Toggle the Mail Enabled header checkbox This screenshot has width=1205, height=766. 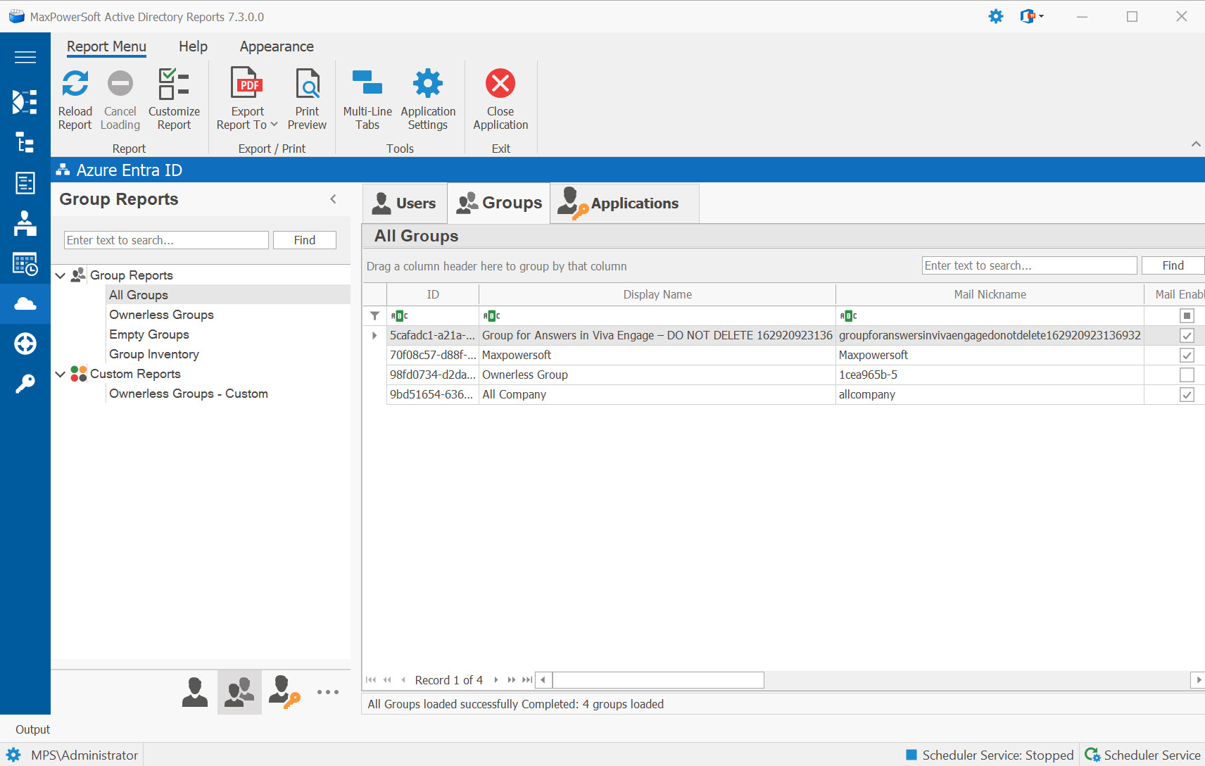pyautogui.click(x=1187, y=315)
